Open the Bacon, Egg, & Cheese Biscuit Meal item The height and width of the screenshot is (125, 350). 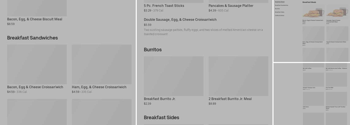pyautogui.click(x=35, y=19)
